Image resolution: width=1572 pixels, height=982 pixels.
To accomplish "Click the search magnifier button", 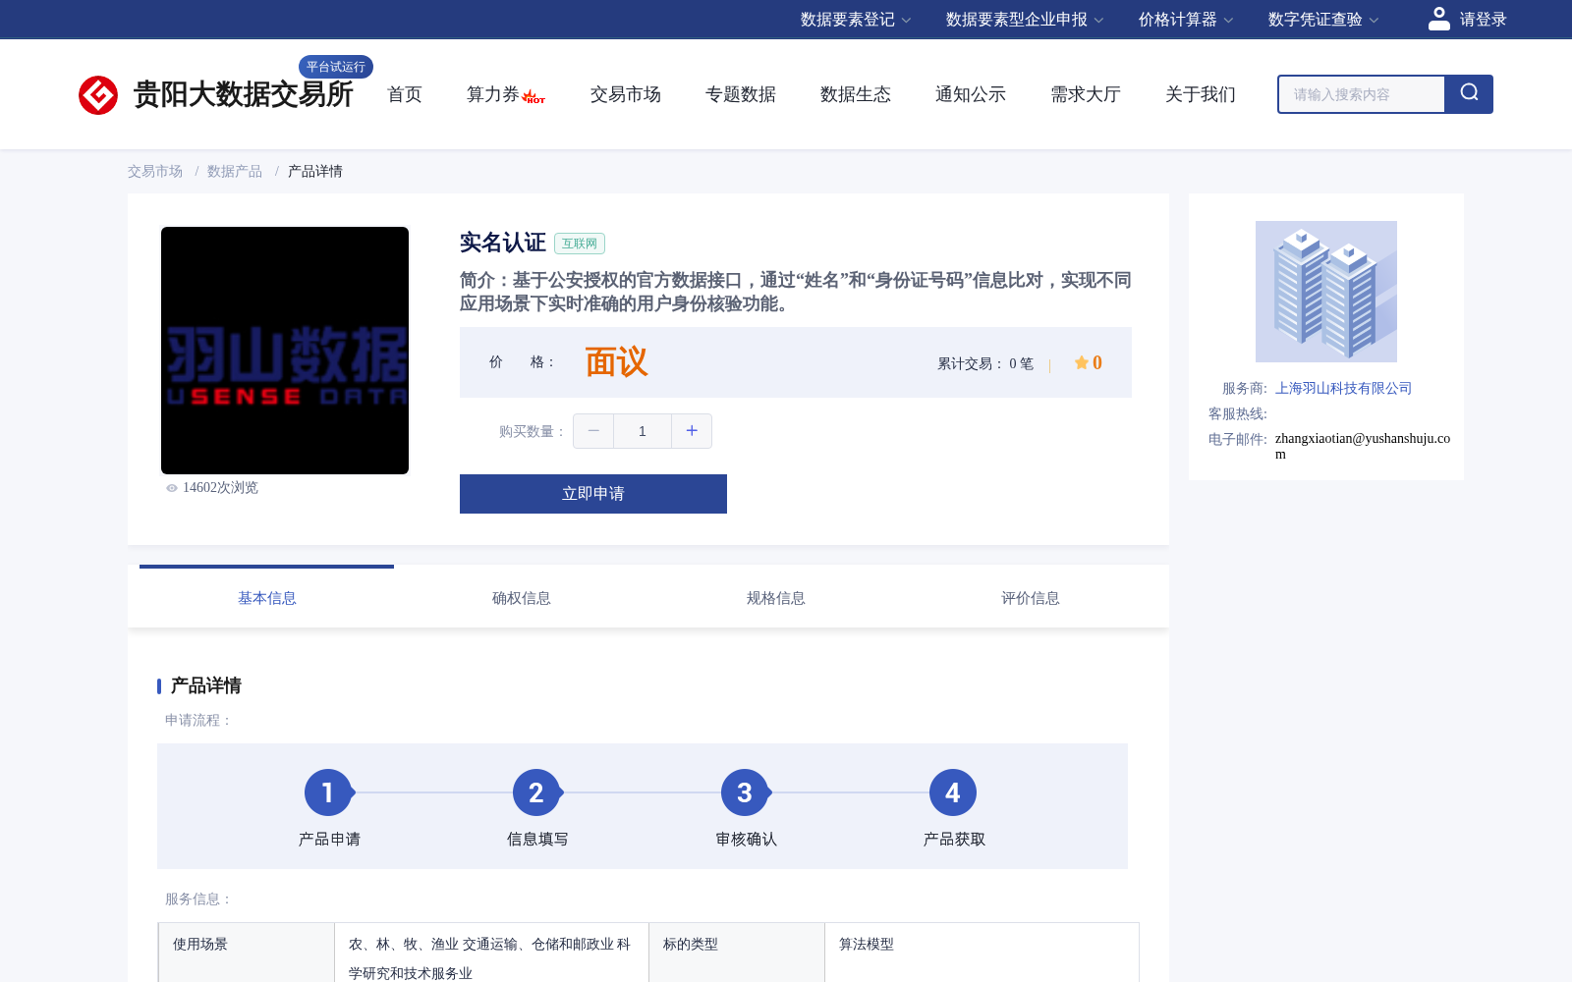I will [x=1469, y=94].
